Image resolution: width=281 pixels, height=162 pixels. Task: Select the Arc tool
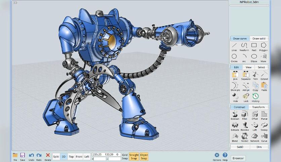click(x=244, y=58)
